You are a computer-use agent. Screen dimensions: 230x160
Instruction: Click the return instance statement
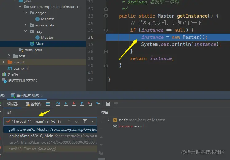point(152,58)
